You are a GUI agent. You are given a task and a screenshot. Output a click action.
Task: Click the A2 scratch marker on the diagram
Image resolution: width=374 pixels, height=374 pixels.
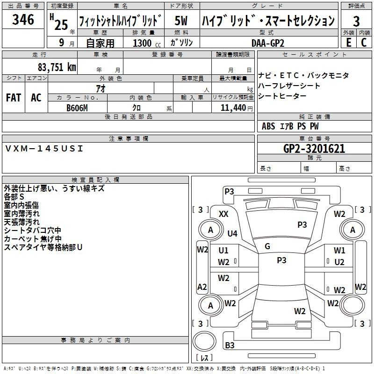click(202, 287)
